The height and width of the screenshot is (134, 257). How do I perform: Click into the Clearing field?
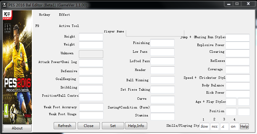(x=238, y=53)
